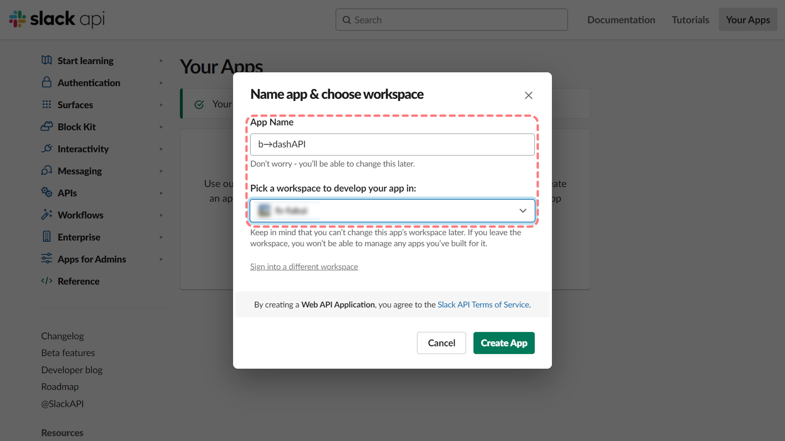Click the Workflows sidebar label
This screenshot has height=441, width=785.
pos(80,215)
